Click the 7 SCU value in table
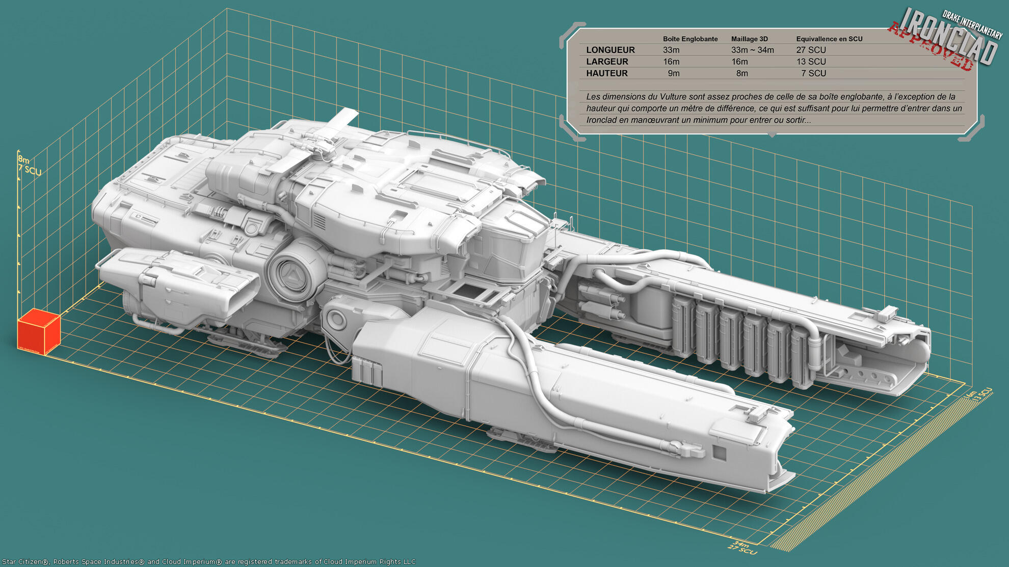This screenshot has width=1009, height=567. click(813, 73)
